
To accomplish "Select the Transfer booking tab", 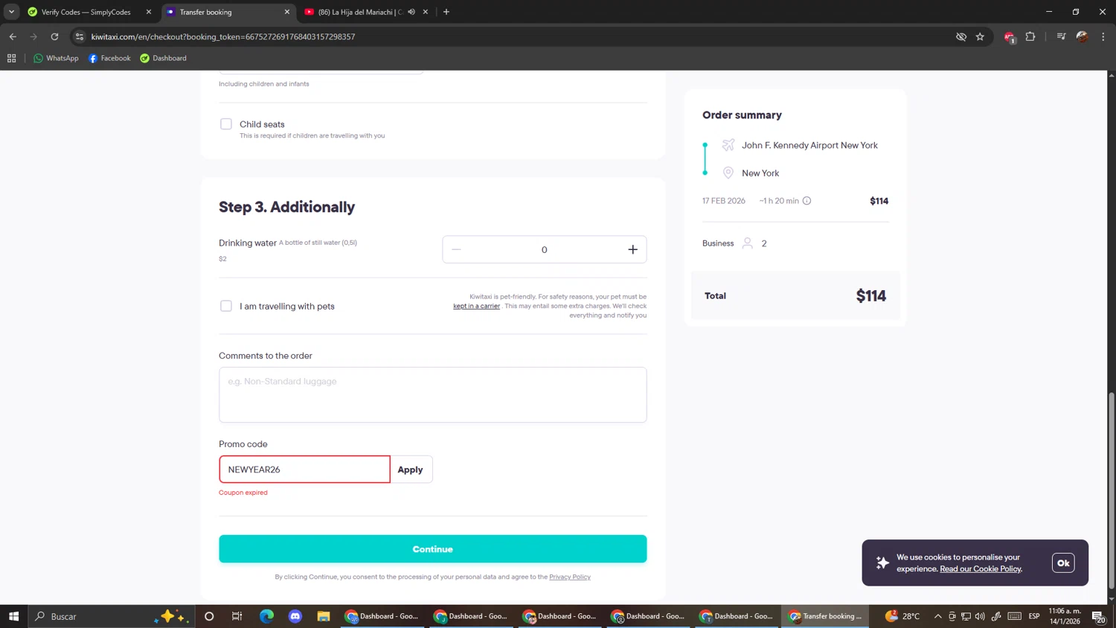I will coord(223,12).
